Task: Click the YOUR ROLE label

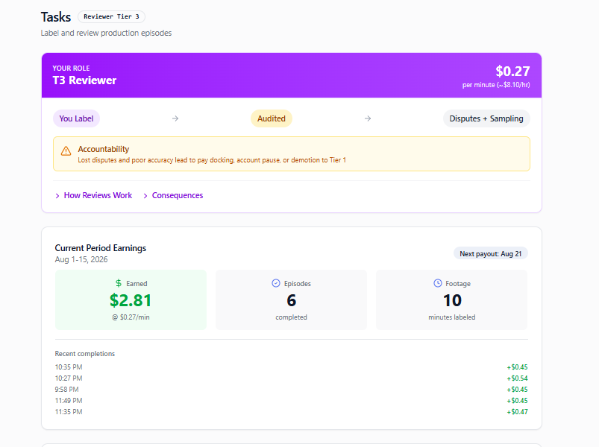Action: coord(71,69)
